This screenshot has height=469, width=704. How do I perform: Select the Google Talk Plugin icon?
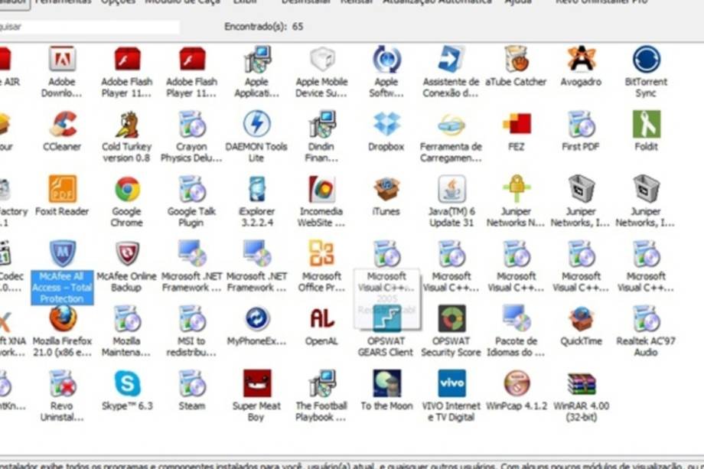(192, 189)
